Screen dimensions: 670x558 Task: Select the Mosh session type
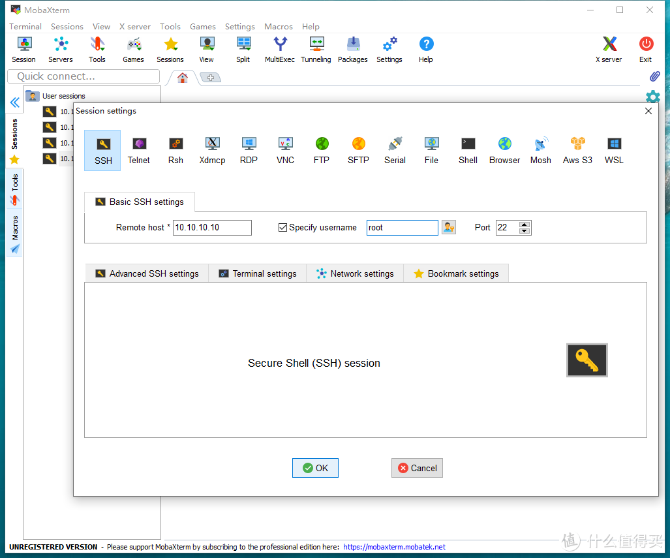pyautogui.click(x=541, y=151)
